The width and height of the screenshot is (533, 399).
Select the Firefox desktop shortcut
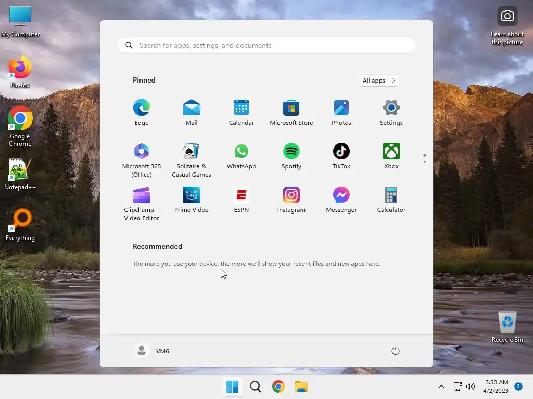click(20, 72)
